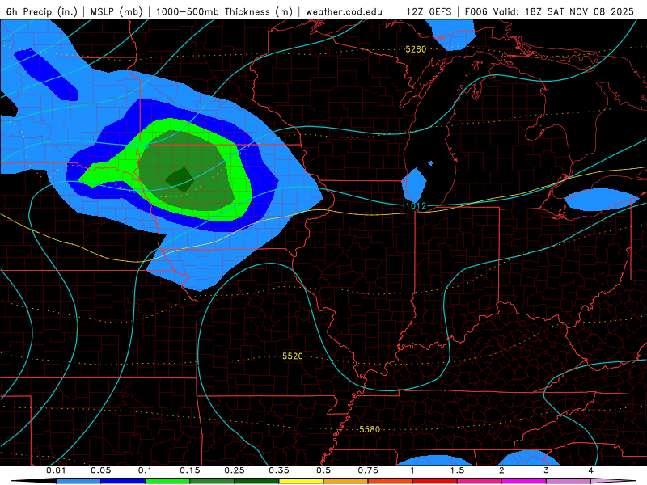Click the dark blue 0.05-0.1 legend swatch
Viewport: 647px width, 485px height.
[123, 481]
